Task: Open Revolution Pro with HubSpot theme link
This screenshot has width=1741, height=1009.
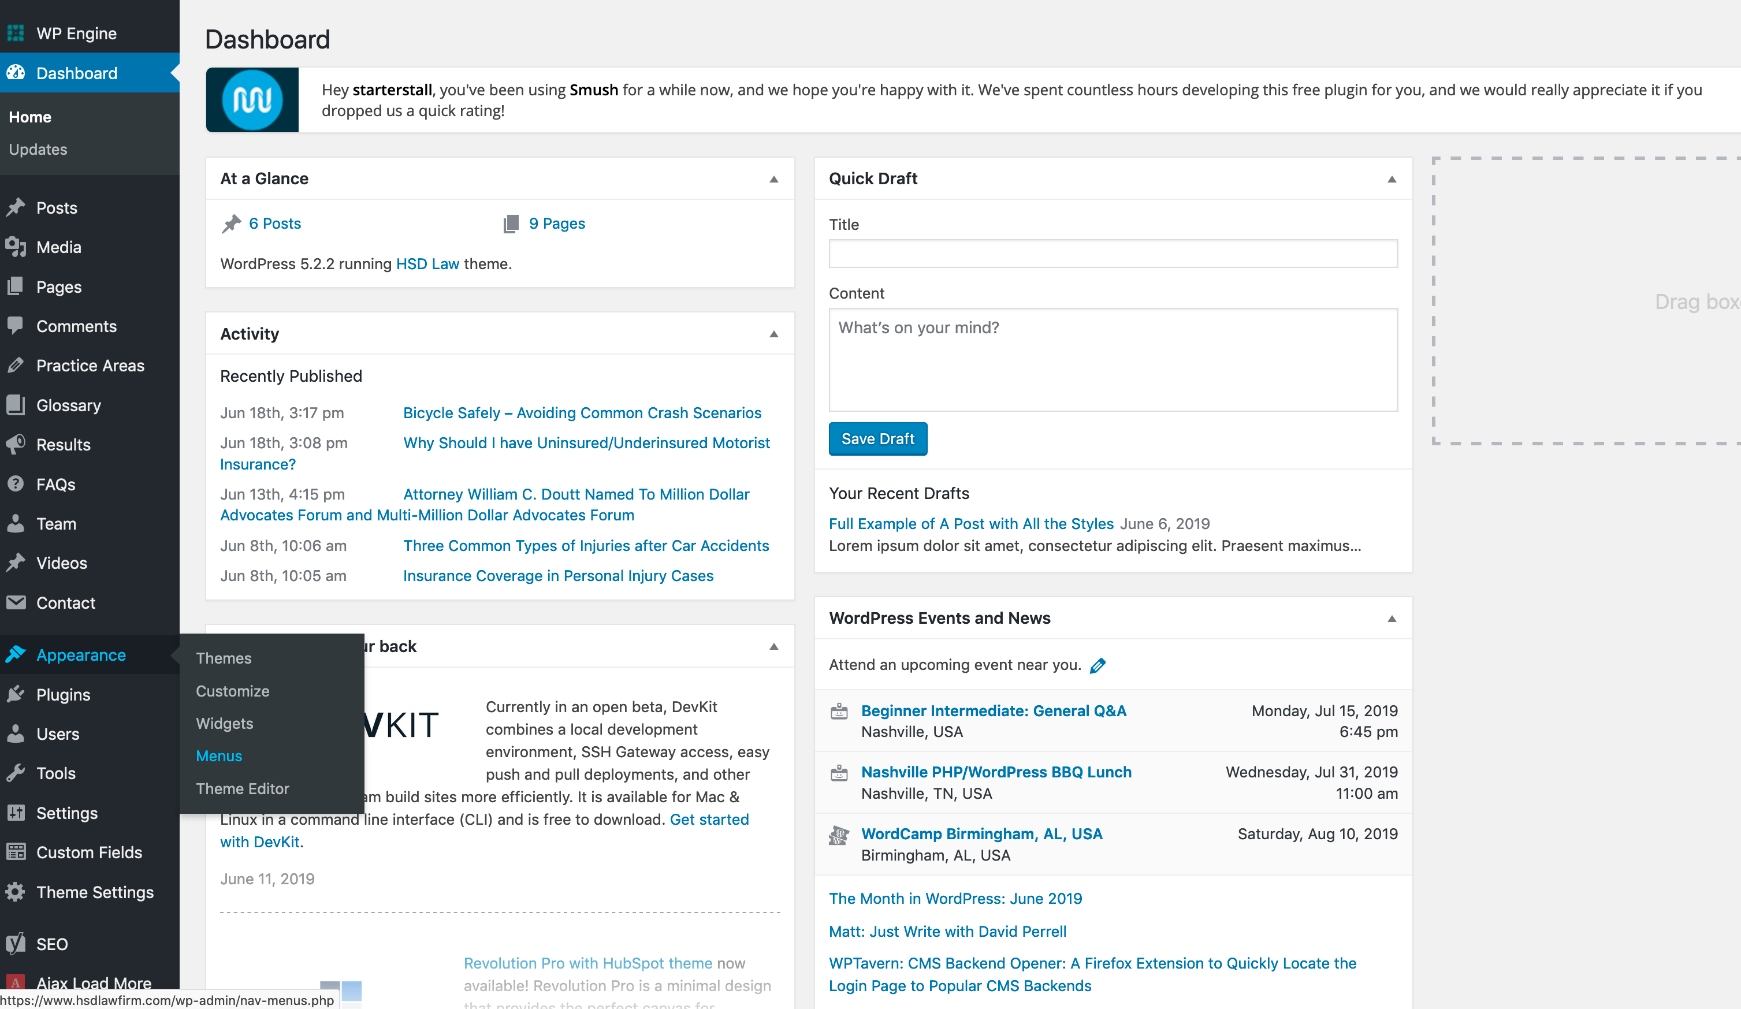Action: coord(587,963)
